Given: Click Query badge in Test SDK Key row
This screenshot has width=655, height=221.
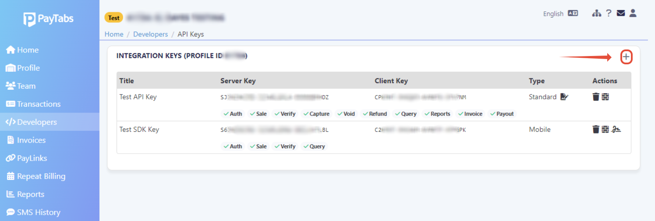Looking at the screenshot, I should click(x=314, y=146).
